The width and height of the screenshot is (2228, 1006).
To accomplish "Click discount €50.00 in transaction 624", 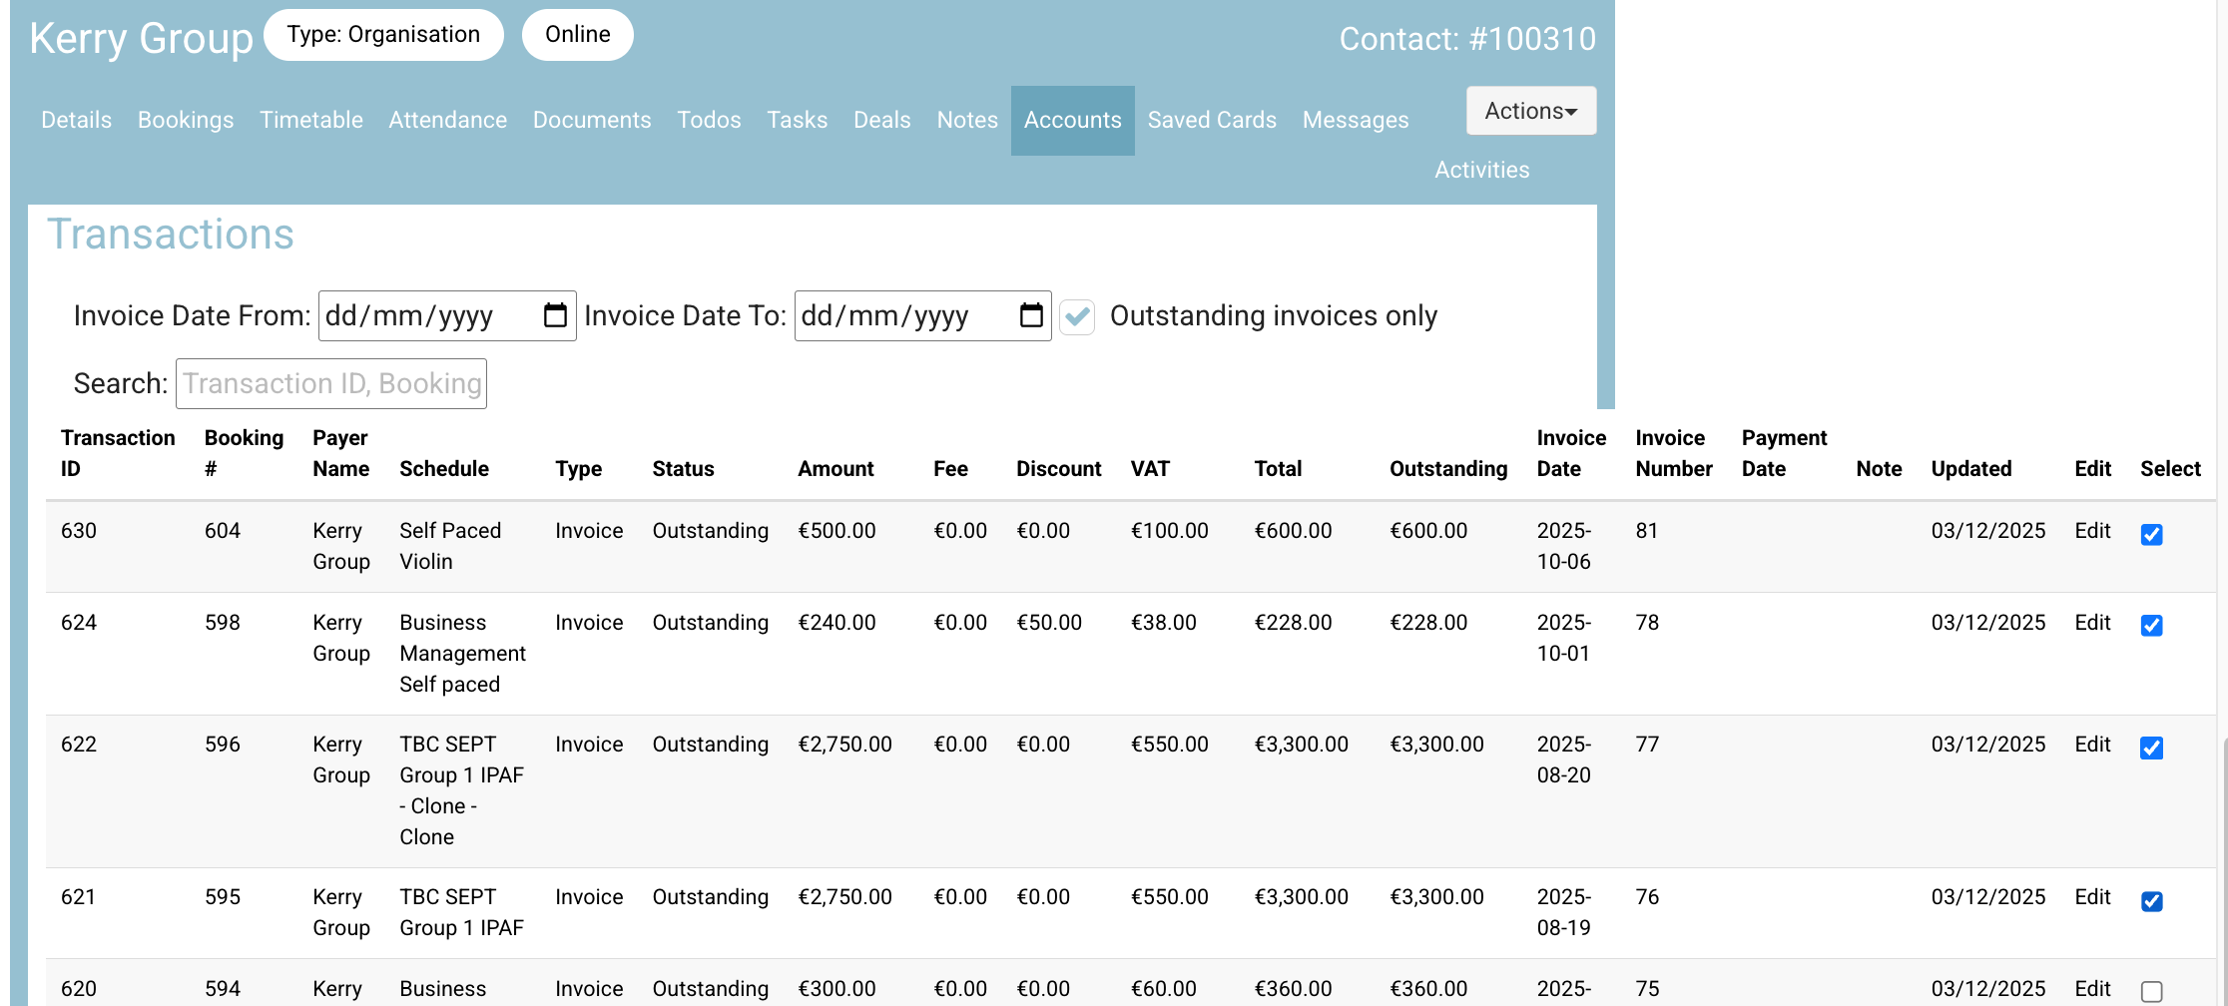I will click(1049, 623).
